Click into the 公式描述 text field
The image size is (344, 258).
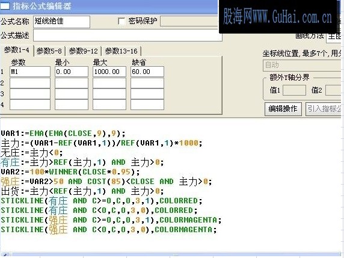click(127, 35)
